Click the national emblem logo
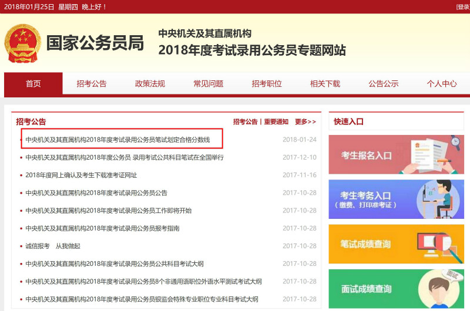 pyautogui.click(x=22, y=43)
